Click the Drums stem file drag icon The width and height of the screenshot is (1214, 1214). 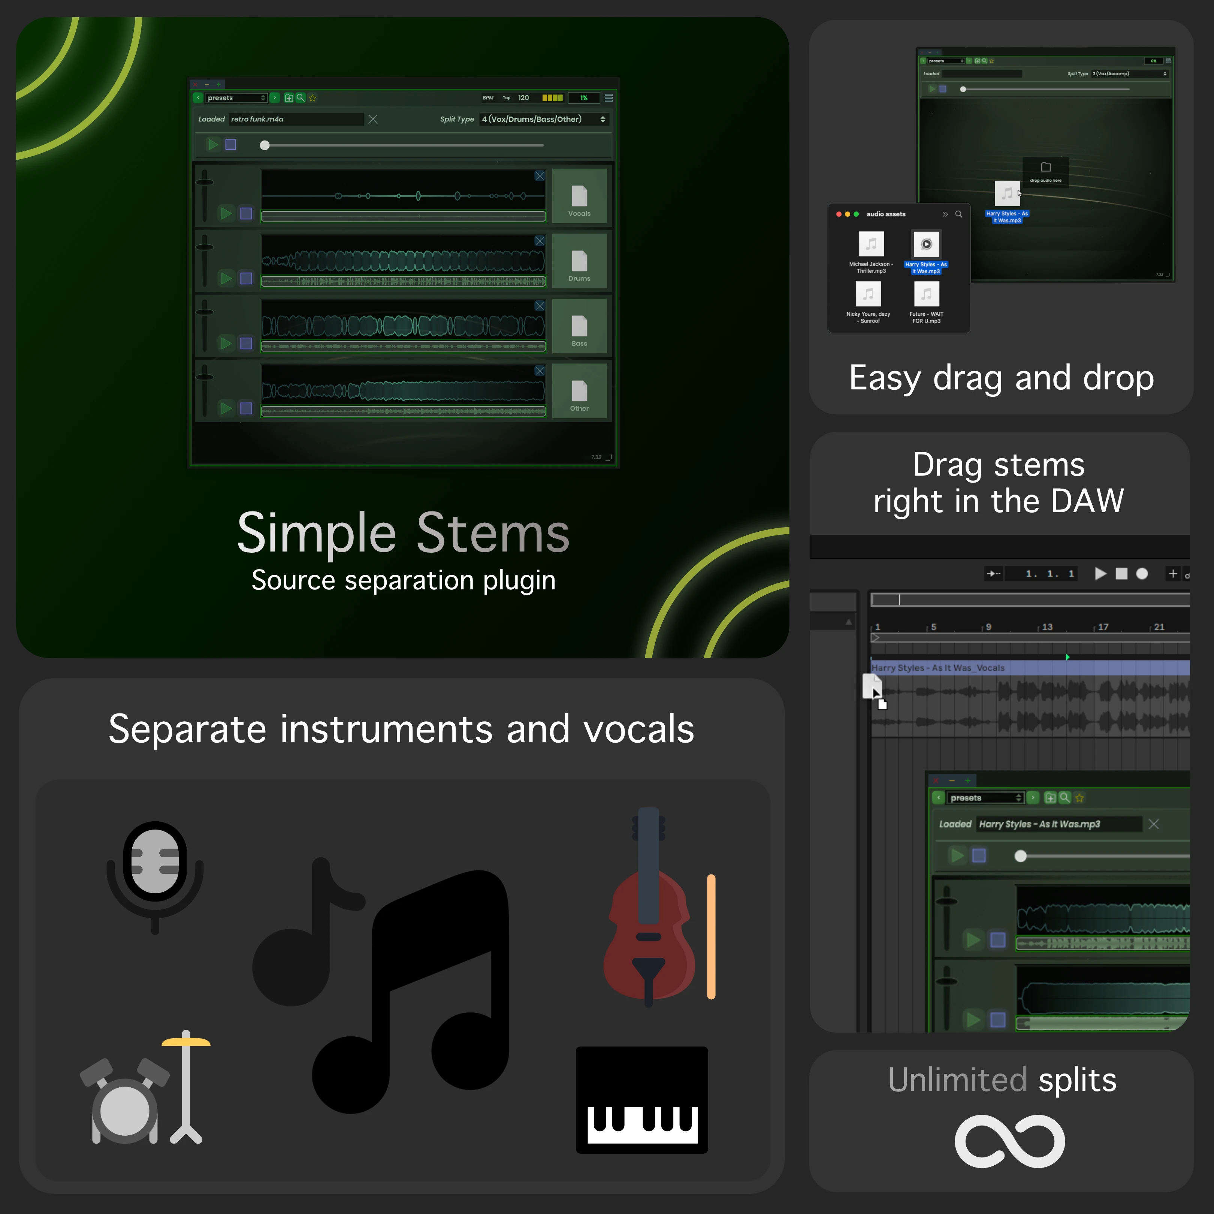[579, 262]
